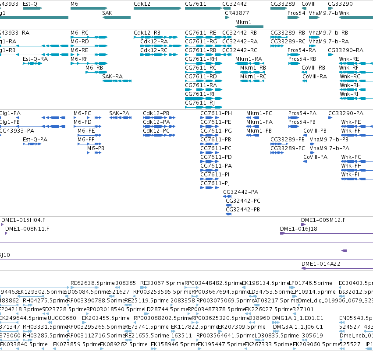Open the CG33289-RC transcript label
The width and height of the screenshot is (373, 351).
(288, 42)
